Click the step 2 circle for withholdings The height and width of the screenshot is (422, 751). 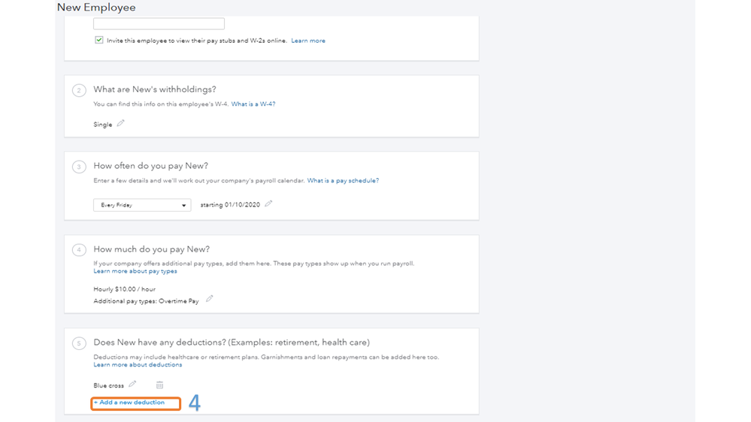pyautogui.click(x=79, y=91)
